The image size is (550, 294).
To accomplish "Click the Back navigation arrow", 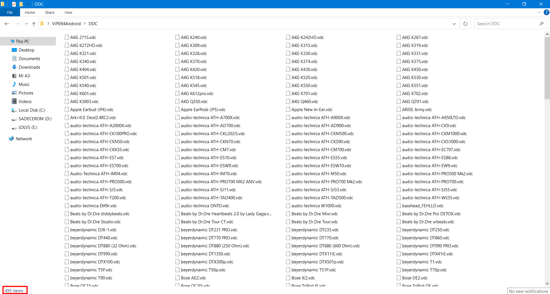I will (x=7, y=24).
